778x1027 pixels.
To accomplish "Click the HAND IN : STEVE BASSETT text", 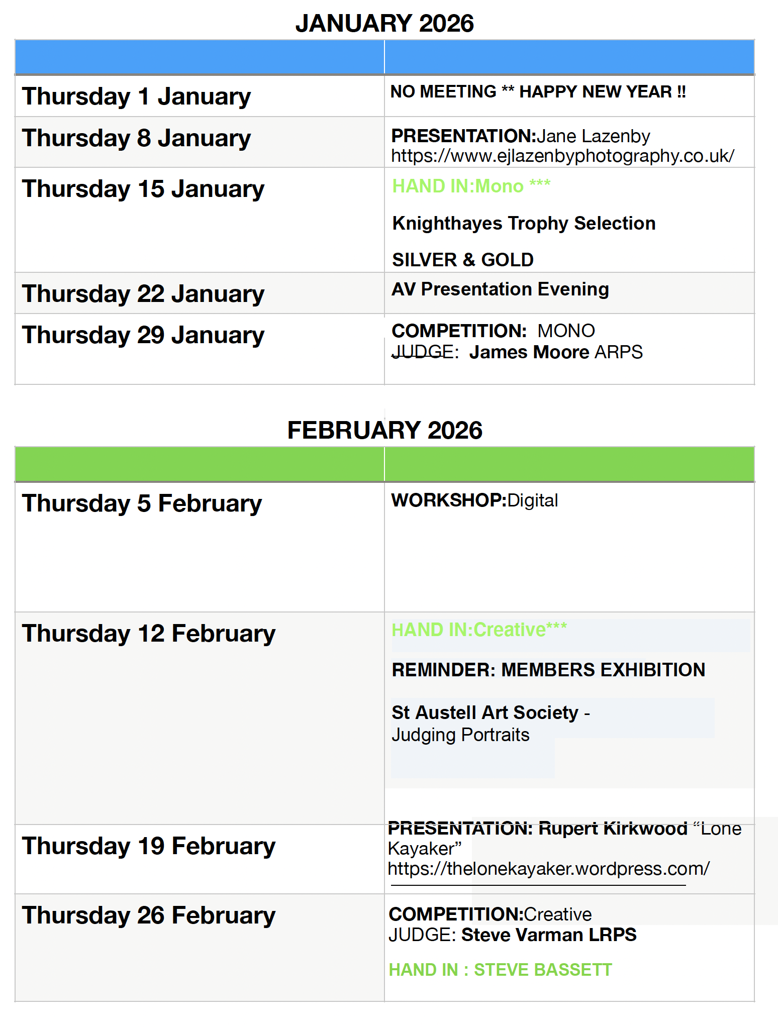I will coord(500,970).
